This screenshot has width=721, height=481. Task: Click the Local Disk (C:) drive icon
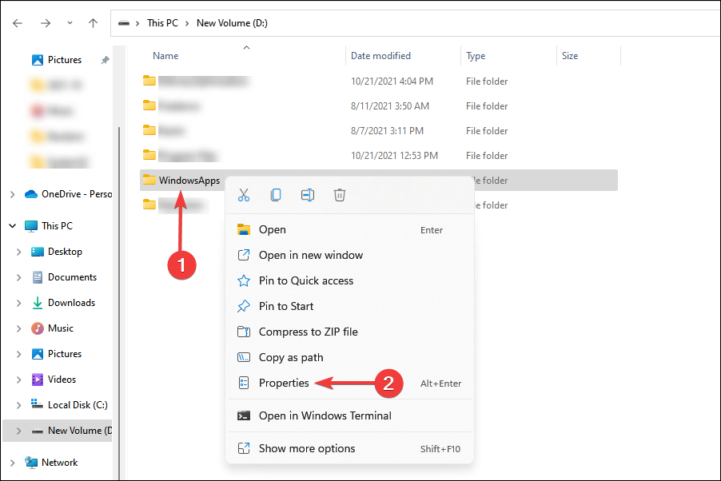click(x=38, y=404)
